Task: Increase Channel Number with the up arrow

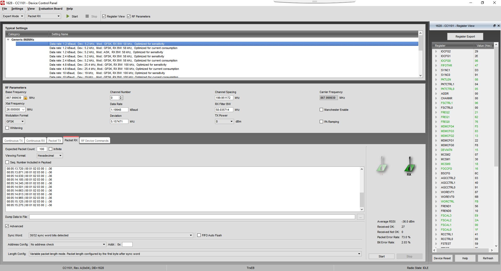Action: coord(121,97)
